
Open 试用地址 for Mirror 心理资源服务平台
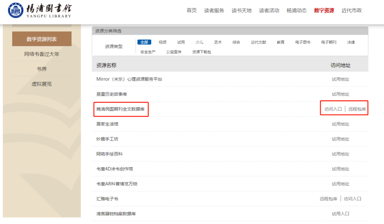click(341, 79)
